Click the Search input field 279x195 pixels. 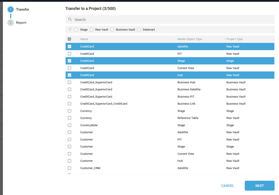coord(171,19)
